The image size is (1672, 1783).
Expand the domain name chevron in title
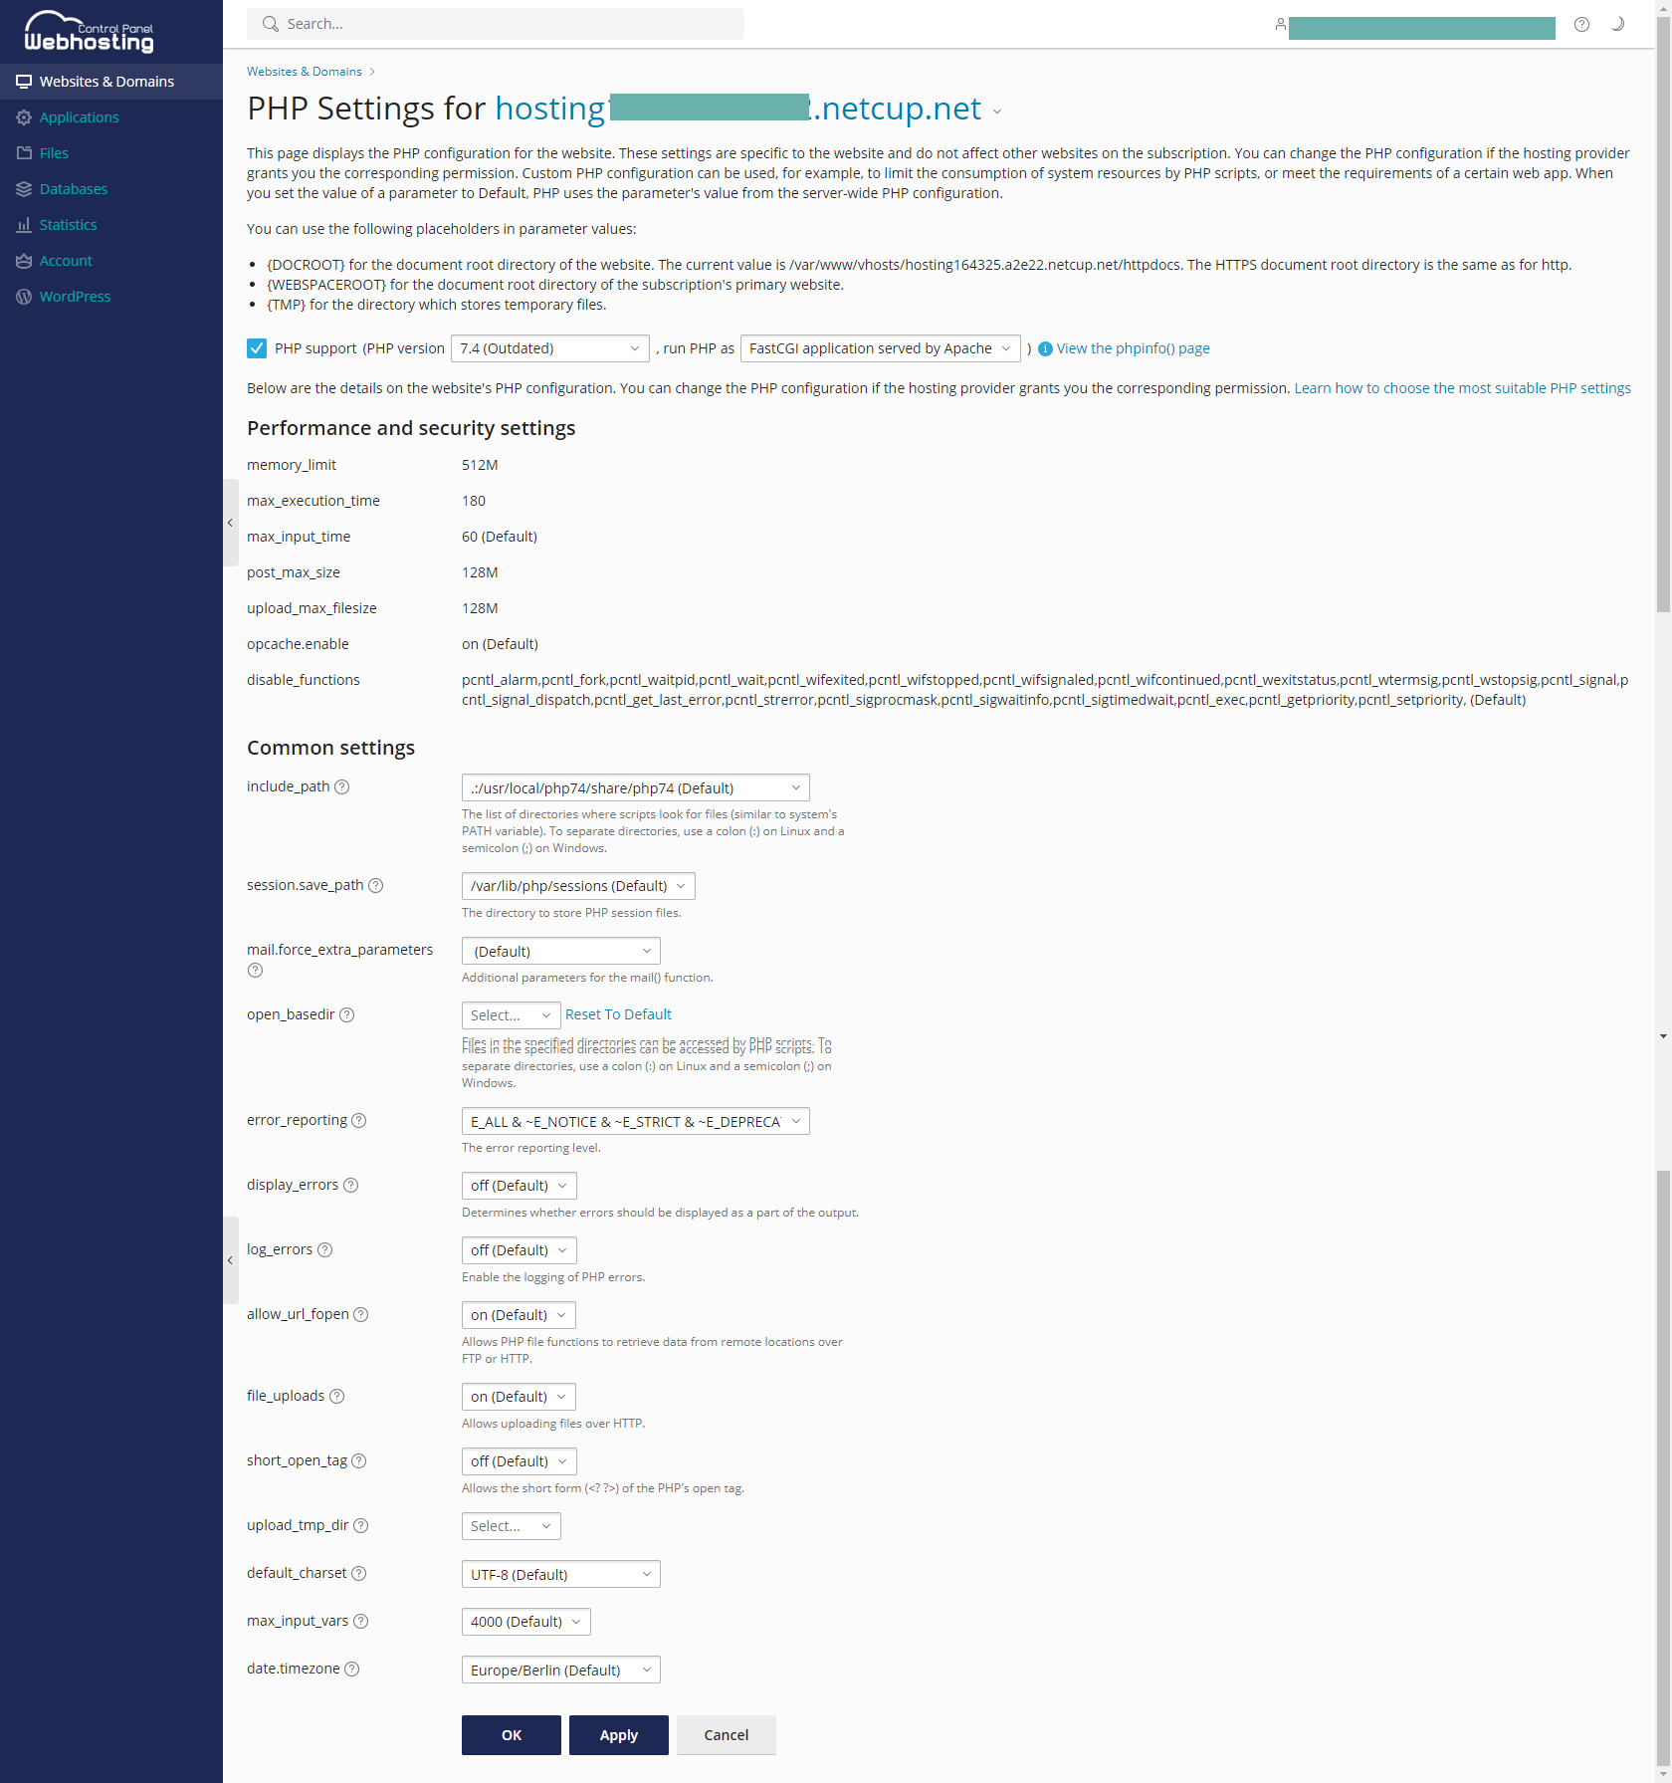coord(996,111)
